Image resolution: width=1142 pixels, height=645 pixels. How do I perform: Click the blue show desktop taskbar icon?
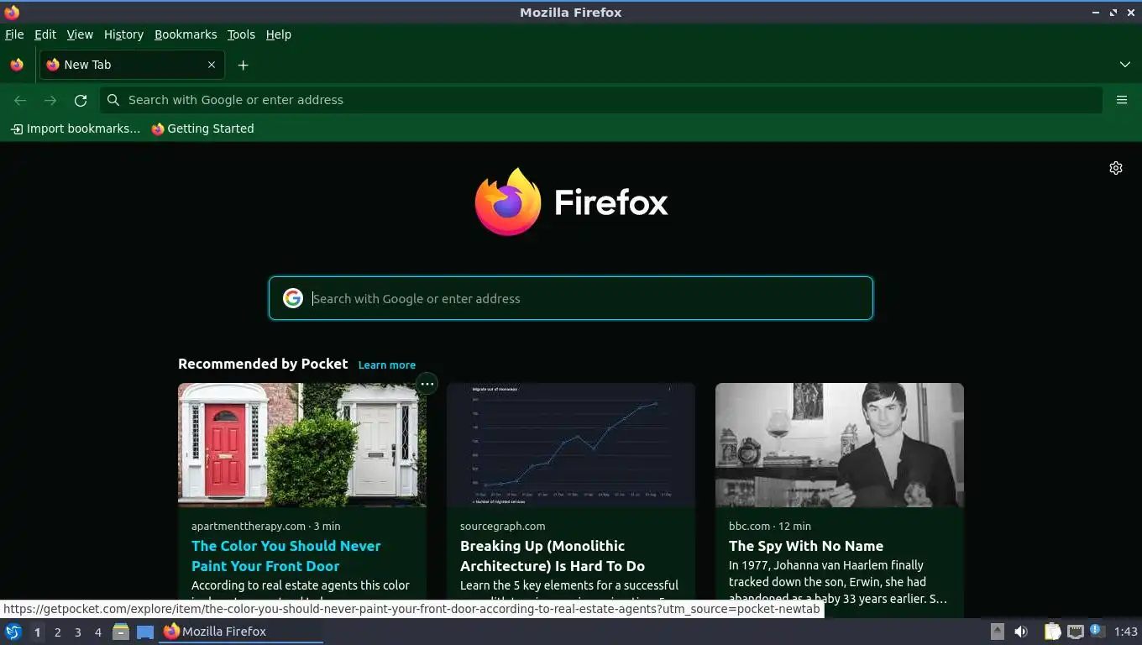(145, 632)
